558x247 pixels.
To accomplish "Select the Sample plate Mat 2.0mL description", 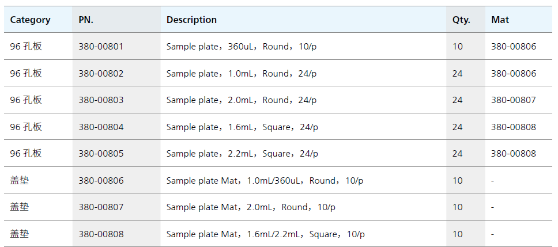I will pyautogui.click(x=251, y=207).
